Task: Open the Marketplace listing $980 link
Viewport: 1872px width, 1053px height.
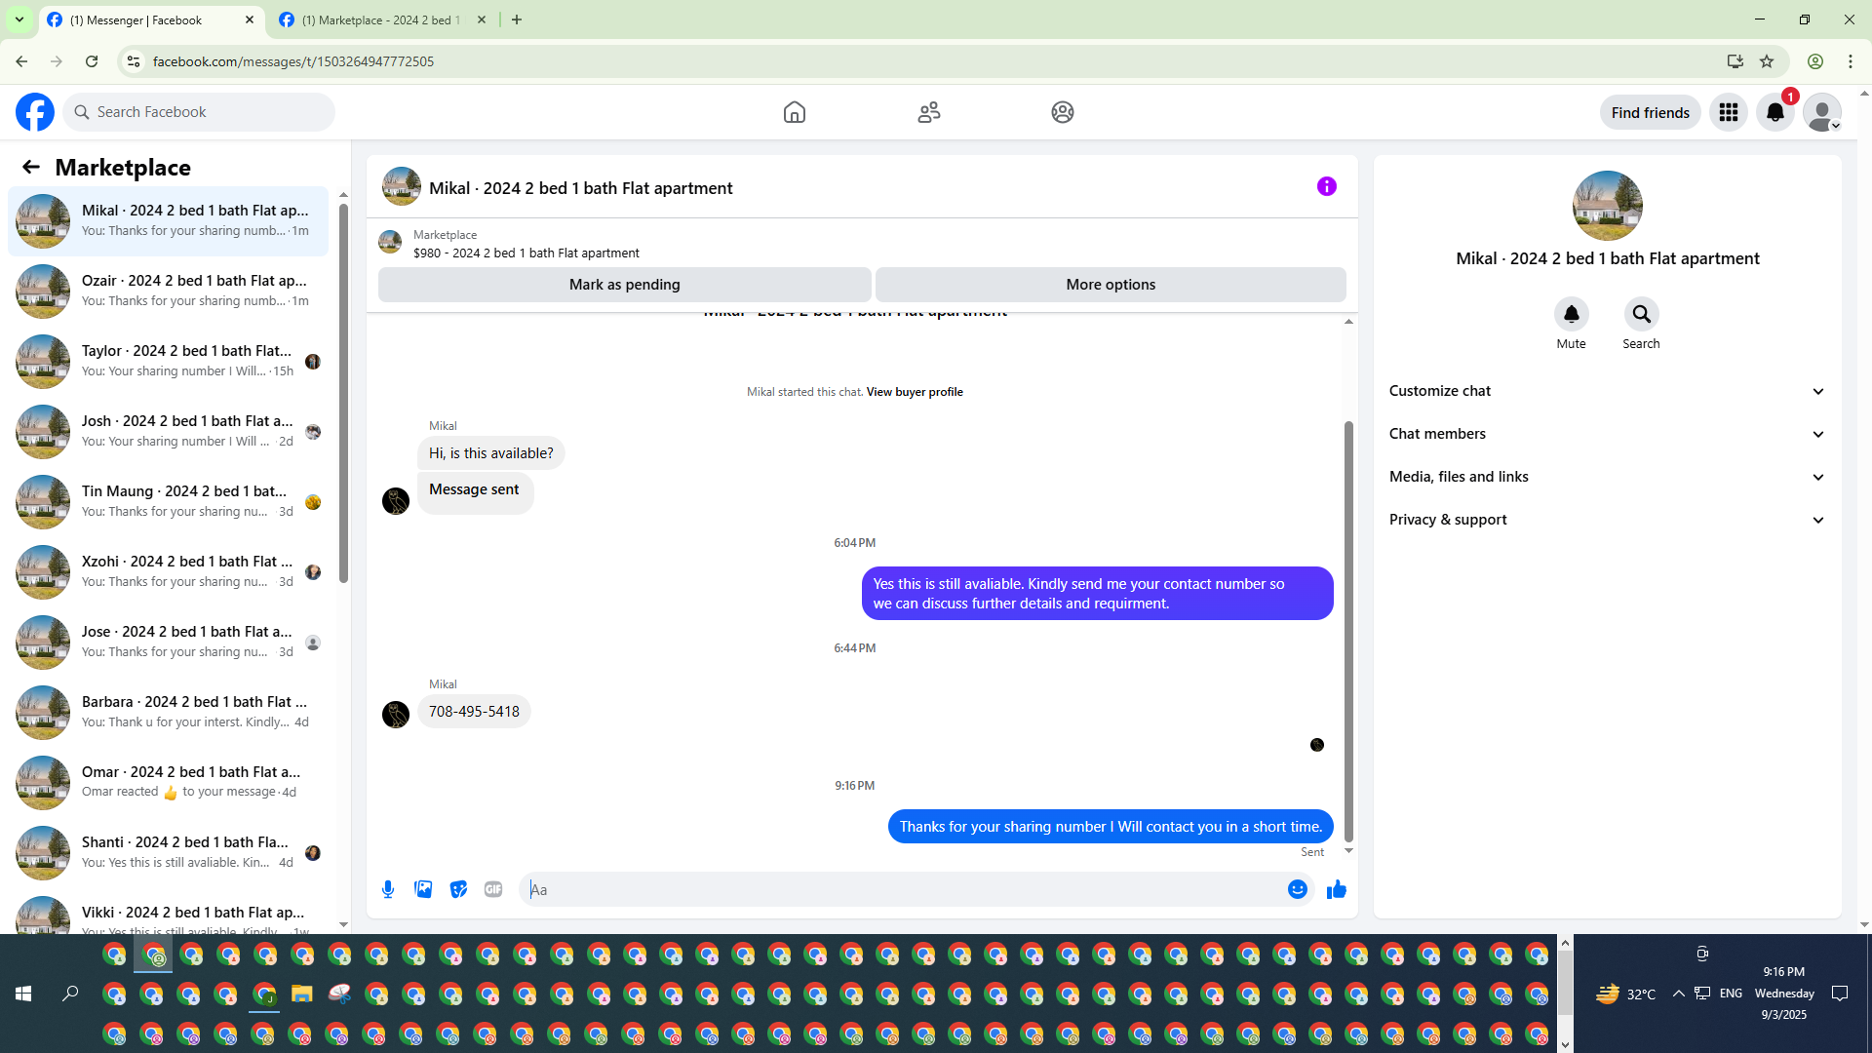Action: pyautogui.click(x=526, y=253)
